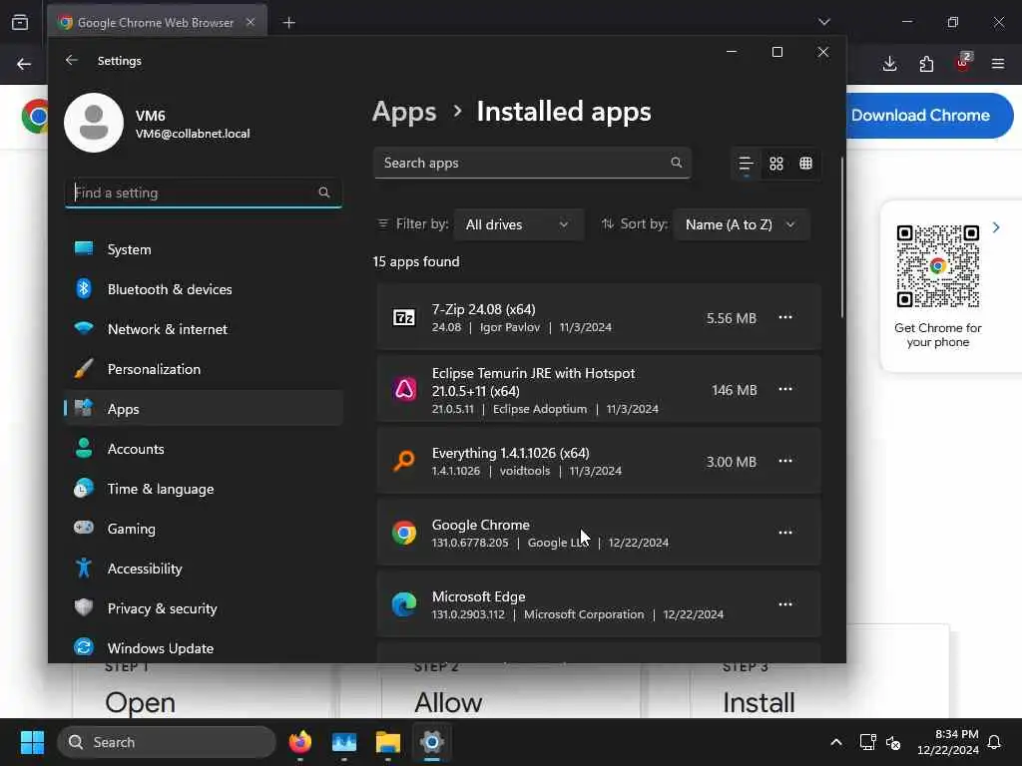This screenshot has width=1022, height=766.
Task: Click the magnifier icon in Find a setting
Action: point(324,192)
